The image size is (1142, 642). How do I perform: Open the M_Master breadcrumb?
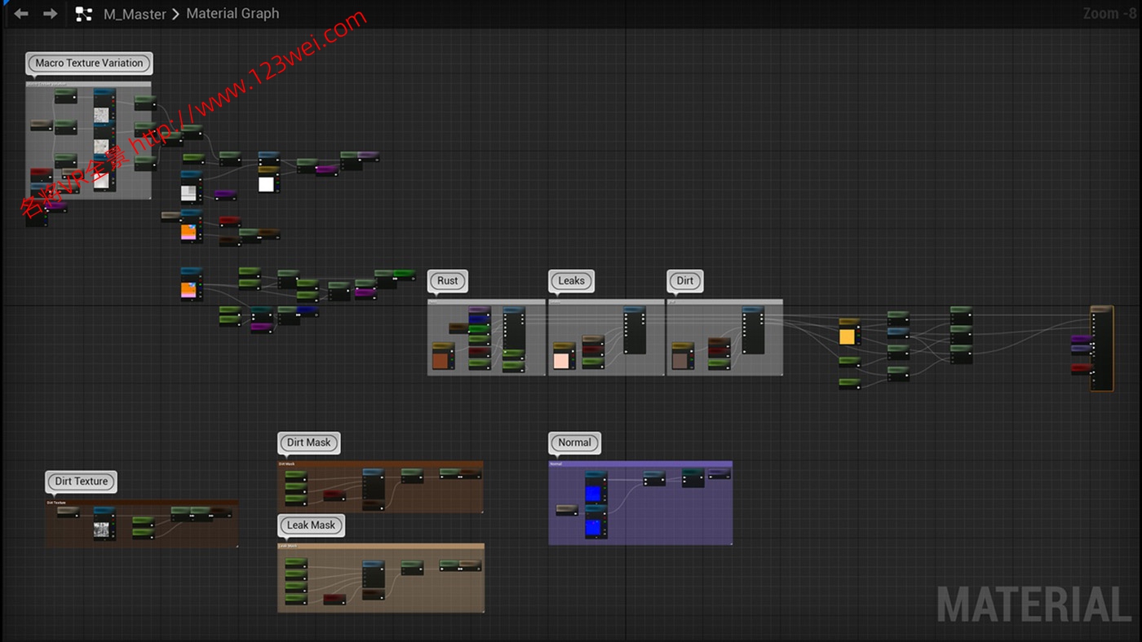[135, 14]
